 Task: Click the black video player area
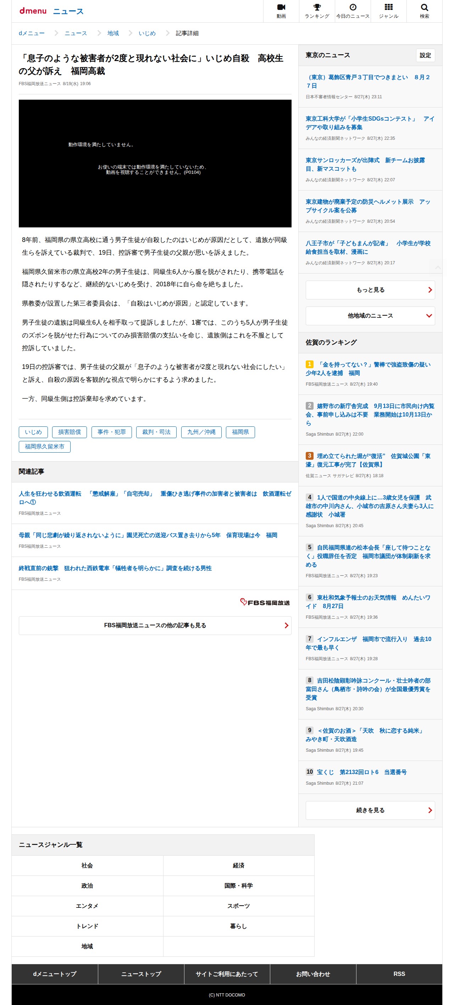coord(155,164)
